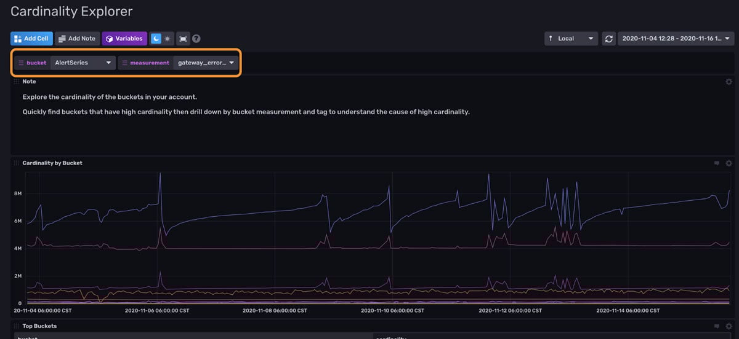
Task: Switch to light mode sun icon
Action: (x=168, y=39)
